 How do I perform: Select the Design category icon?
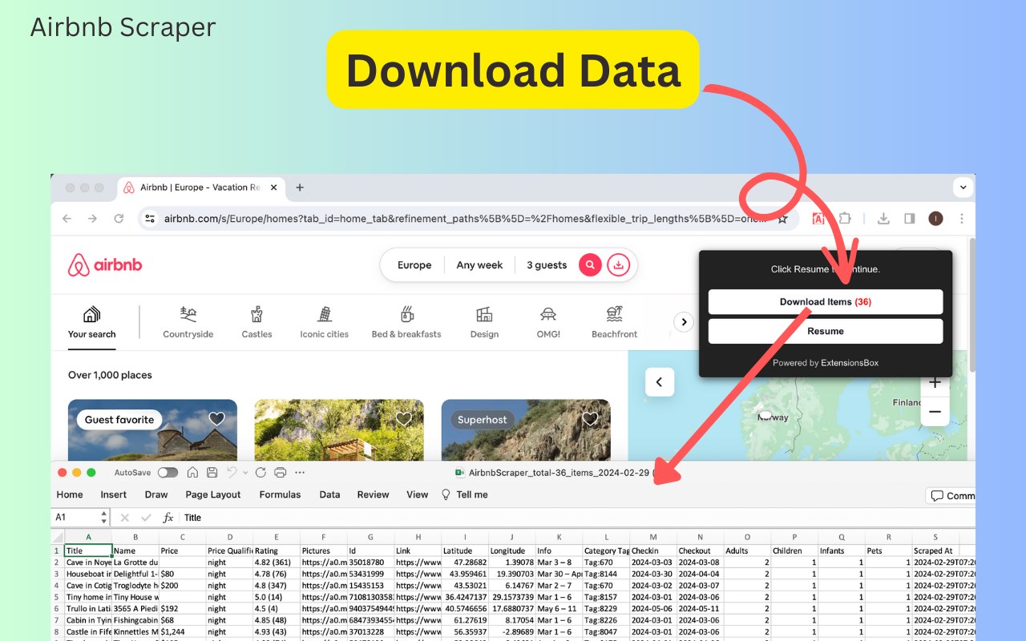tap(484, 314)
